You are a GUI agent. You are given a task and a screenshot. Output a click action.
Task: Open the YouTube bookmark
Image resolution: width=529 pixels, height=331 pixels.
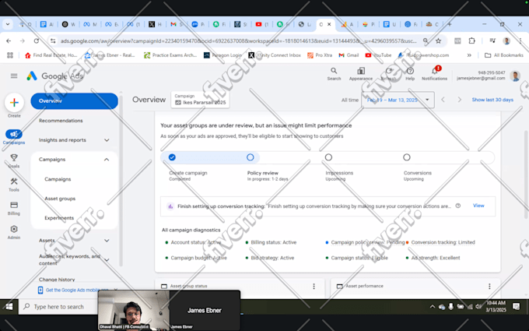(378, 55)
